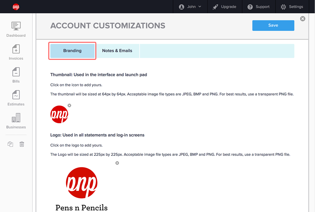Viewport: 315px width, 212px height.
Task: Click the Thumbnail section heading text
Action: 99,75
